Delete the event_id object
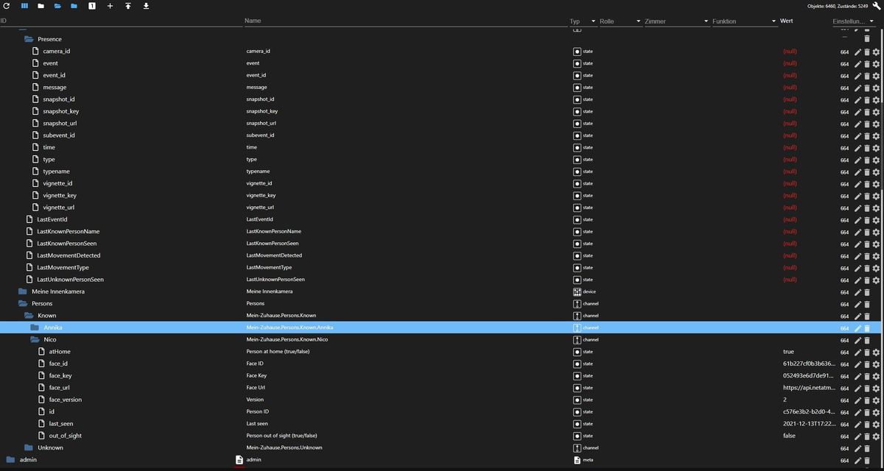884x471 pixels. click(866, 76)
